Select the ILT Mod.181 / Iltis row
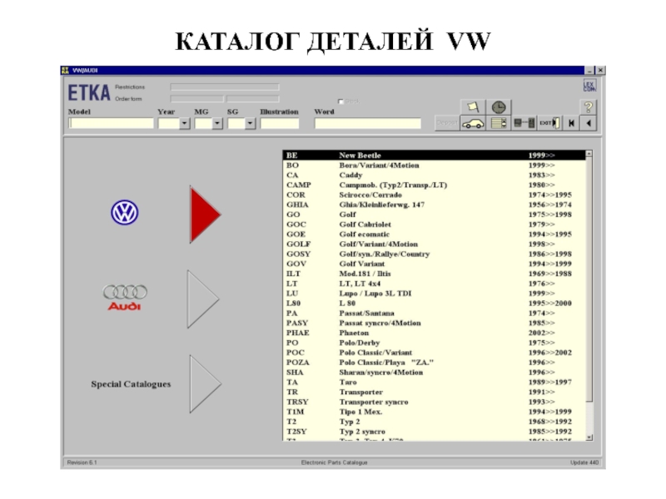The image size is (666, 499). [x=434, y=274]
